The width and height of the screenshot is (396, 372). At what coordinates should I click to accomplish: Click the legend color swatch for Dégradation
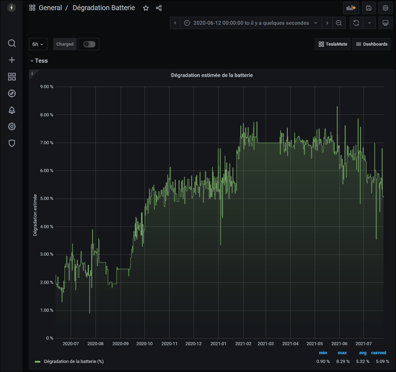38,362
